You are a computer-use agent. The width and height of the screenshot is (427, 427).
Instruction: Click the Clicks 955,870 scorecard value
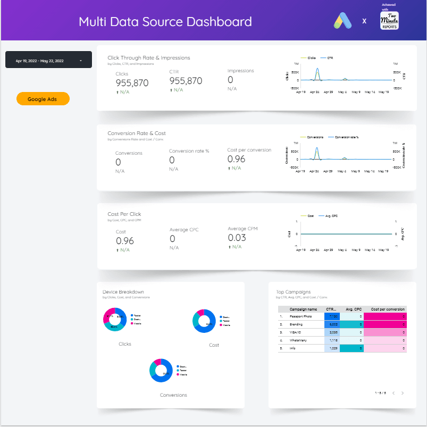click(x=132, y=83)
